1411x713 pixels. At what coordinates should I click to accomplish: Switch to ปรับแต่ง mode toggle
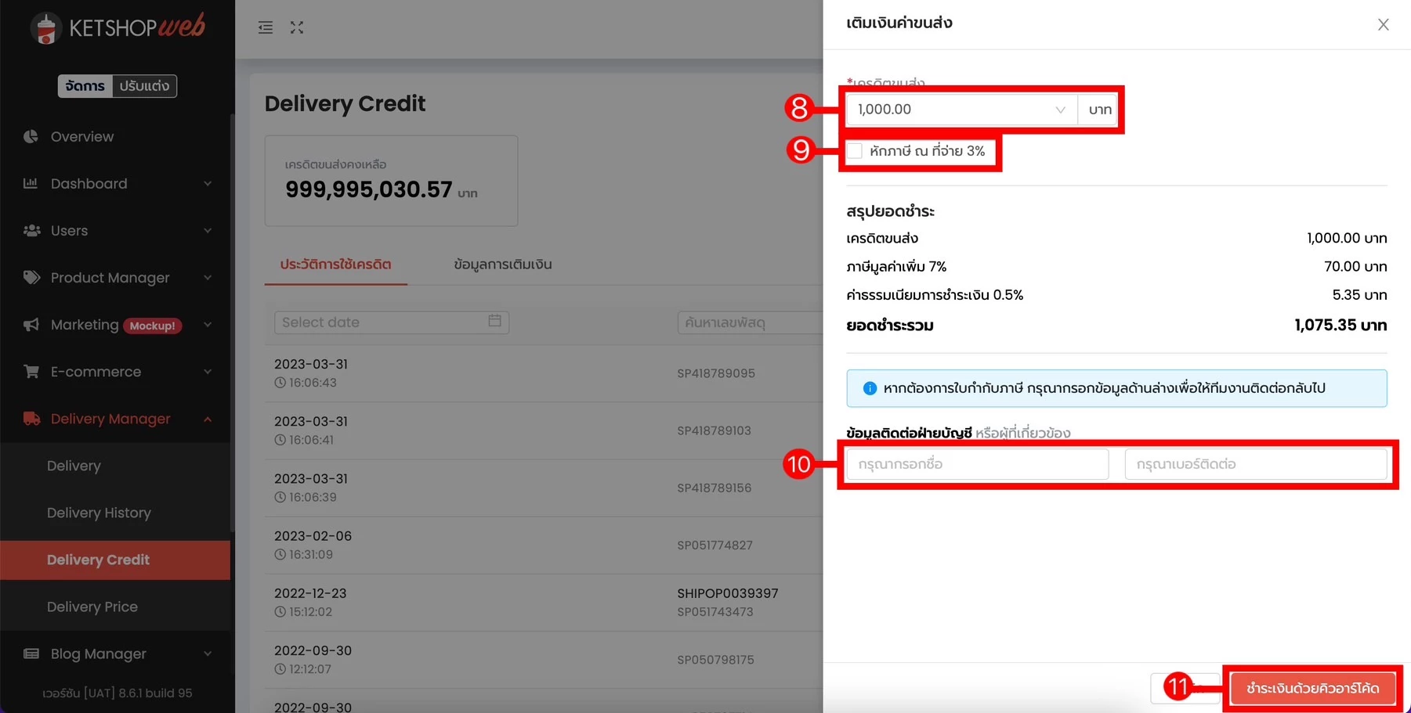click(x=144, y=86)
